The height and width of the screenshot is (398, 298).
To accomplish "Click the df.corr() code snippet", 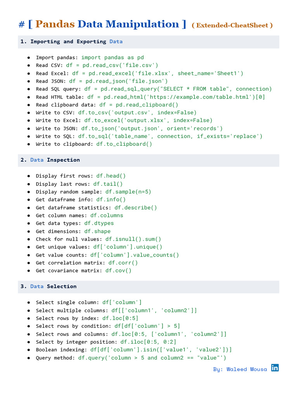I will click(123, 263).
